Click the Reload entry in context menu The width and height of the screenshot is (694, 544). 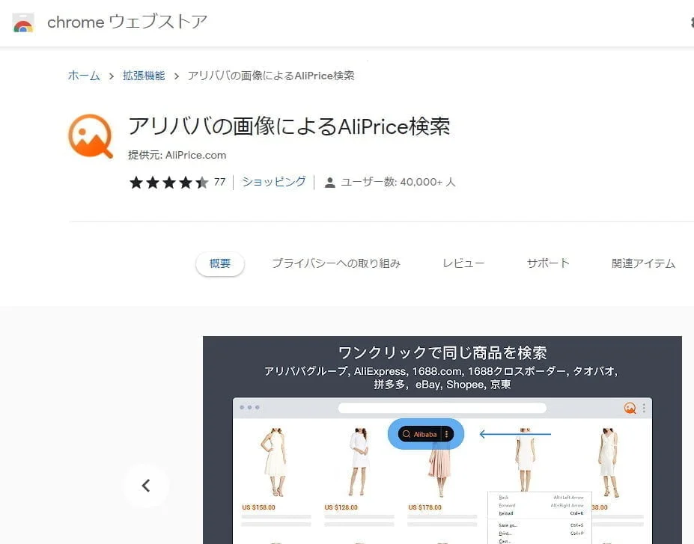click(506, 513)
